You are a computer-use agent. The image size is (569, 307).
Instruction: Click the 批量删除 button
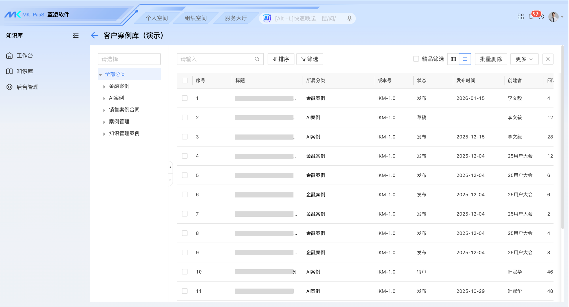491,59
